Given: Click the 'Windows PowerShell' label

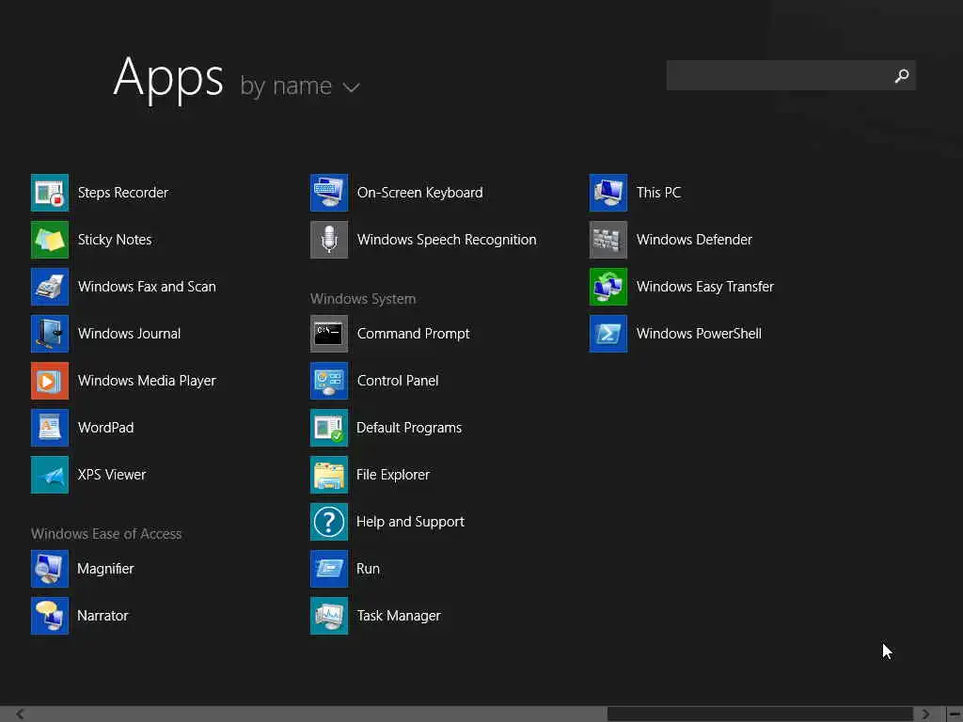Looking at the screenshot, I should coord(699,334).
